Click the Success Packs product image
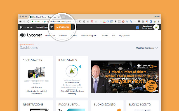Screen dimensions: 179x111 pos(37,72)
